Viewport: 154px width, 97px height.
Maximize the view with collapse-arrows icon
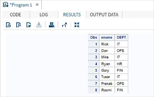click(x=77, y=25)
